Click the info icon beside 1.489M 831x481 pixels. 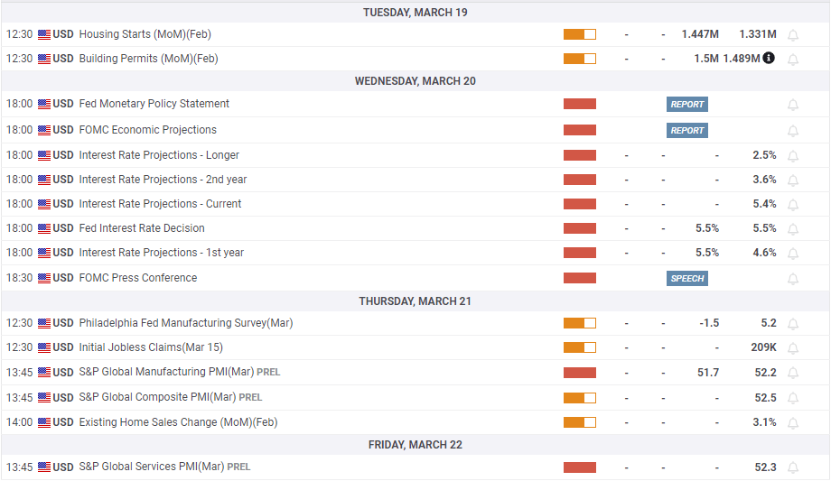[x=769, y=58]
